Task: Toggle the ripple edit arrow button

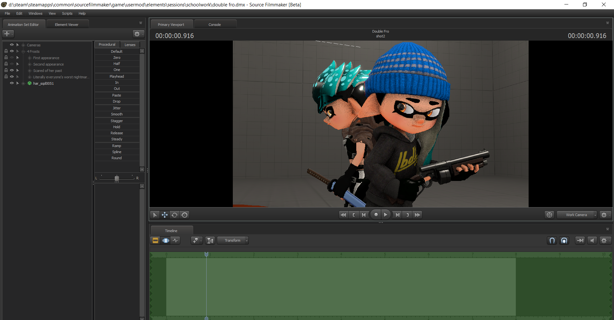Action: point(580,240)
